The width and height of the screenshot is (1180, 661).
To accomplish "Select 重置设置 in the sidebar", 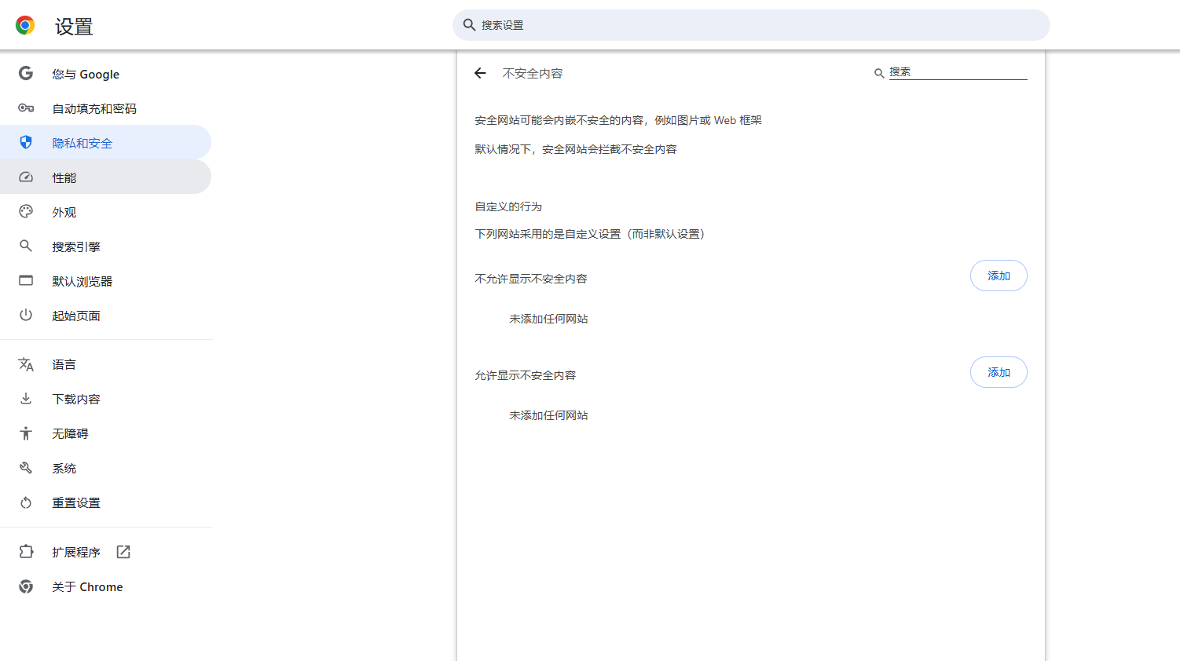I will pyautogui.click(x=76, y=502).
